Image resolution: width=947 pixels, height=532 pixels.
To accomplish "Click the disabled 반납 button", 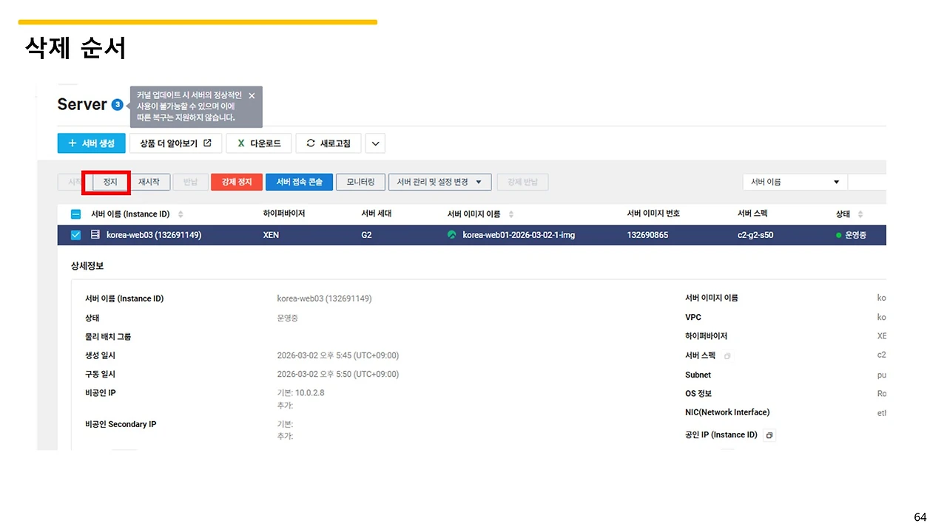I will 191,182.
